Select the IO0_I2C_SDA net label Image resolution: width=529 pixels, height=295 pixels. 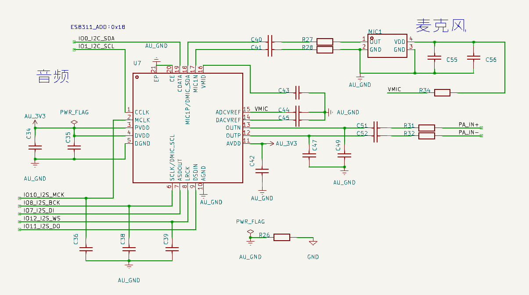(x=96, y=39)
